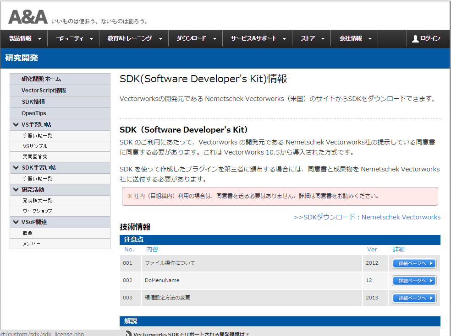Viewport: 451px width, 336px height.
Task: Open 詳細ページへ for 線種設定方法の変更
Action: pos(414,298)
